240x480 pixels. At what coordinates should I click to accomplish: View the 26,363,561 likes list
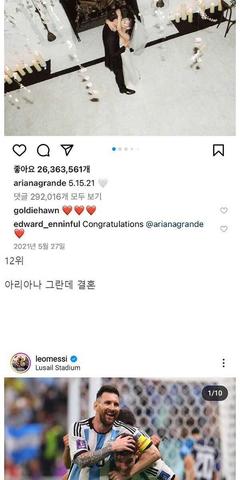pyautogui.click(x=52, y=169)
